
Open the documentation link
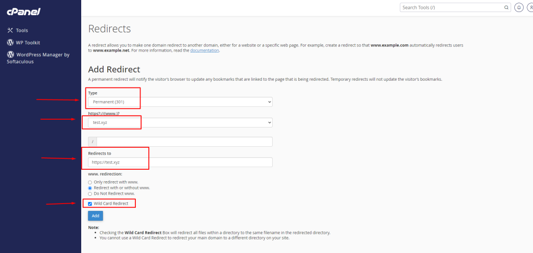coord(205,50)
